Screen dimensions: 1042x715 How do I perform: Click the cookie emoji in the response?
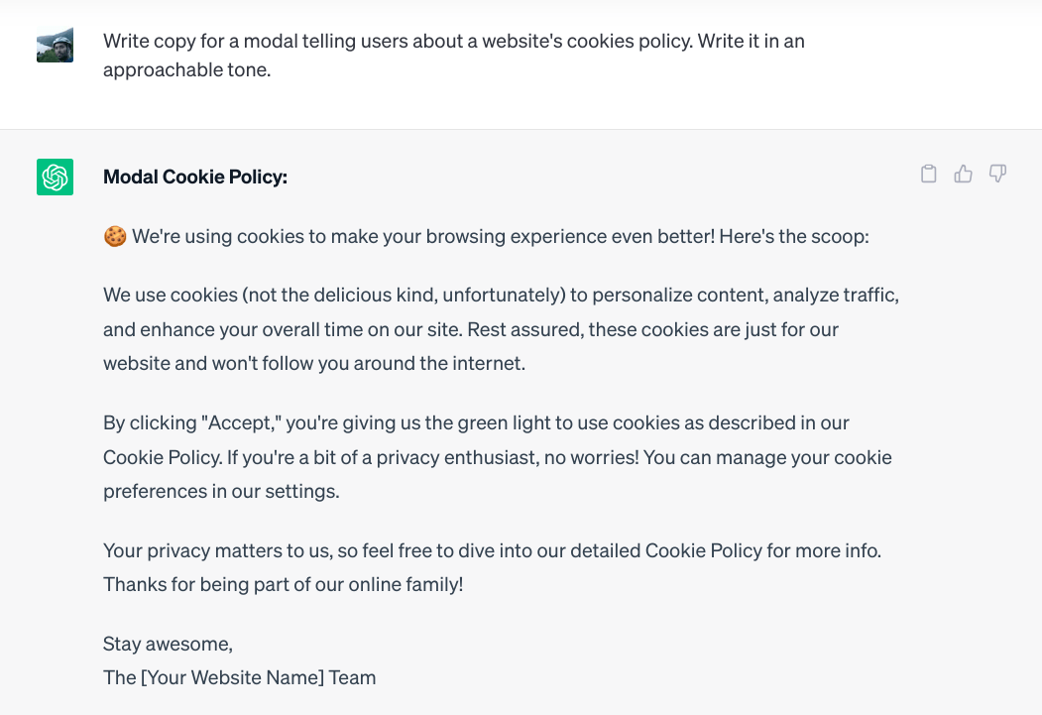113,236
